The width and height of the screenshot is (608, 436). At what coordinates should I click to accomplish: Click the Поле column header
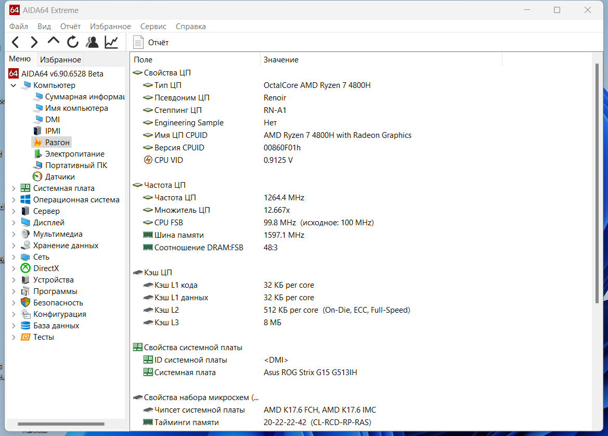click(x=195, y=59)
